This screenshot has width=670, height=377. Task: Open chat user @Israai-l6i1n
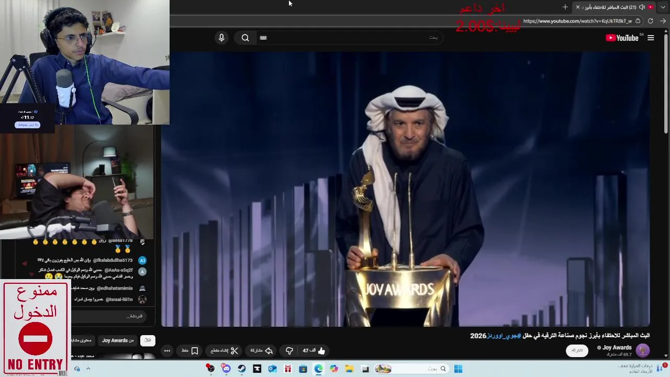pos(119,300)
